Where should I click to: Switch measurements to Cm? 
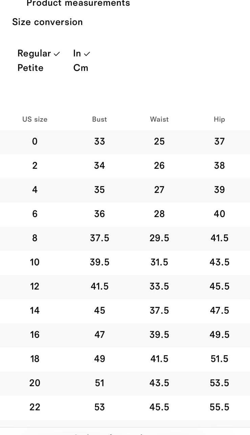point(81,68)
